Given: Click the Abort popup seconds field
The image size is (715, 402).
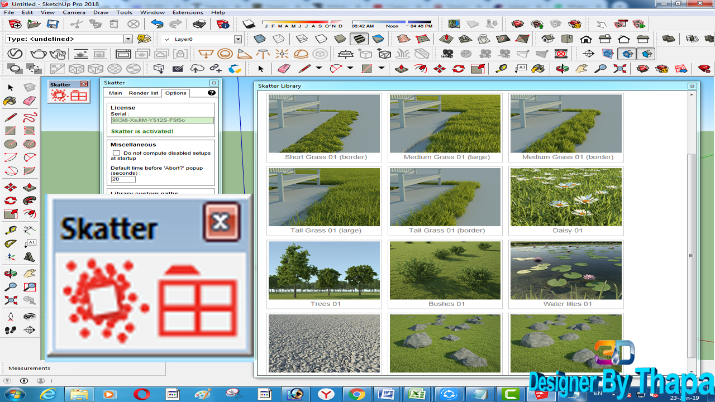Looking at the screenshot, I should 123,179.
